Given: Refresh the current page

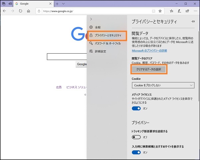Looking at the screenshot, I should point(21,11).
